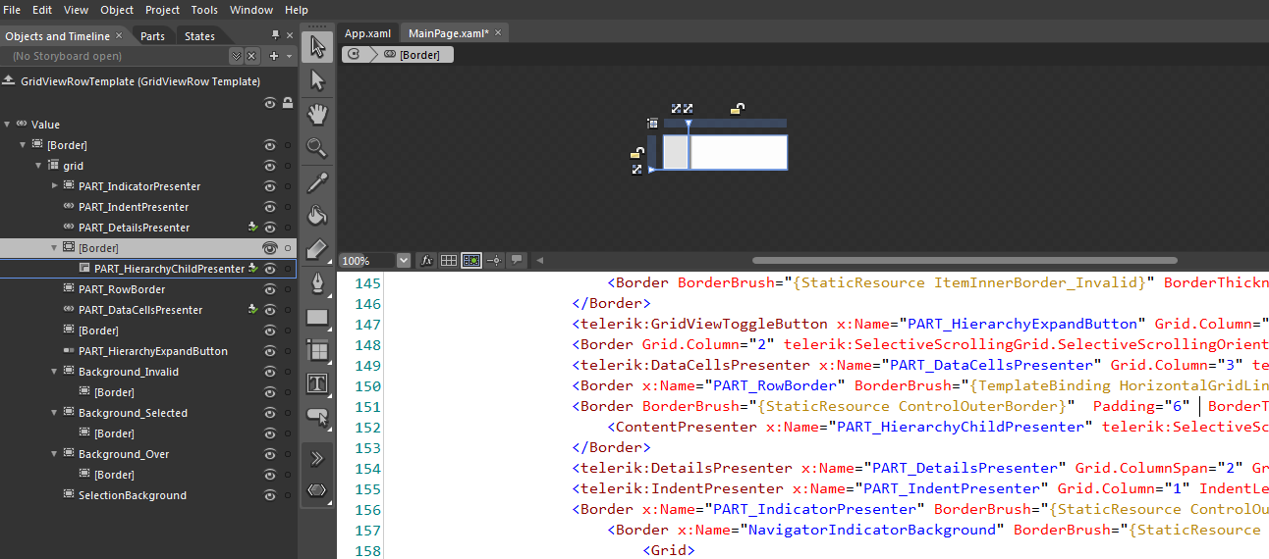Image resolution: width=1269 pixels, height=559 pixels.
Task: Switch to App.xaml document tab
Action: click(367, 33)
